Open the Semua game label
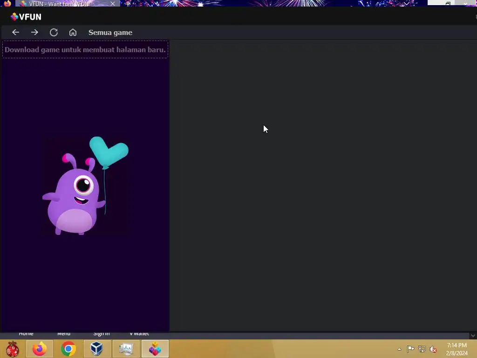 pyautogui.click(x=110, y=33)
